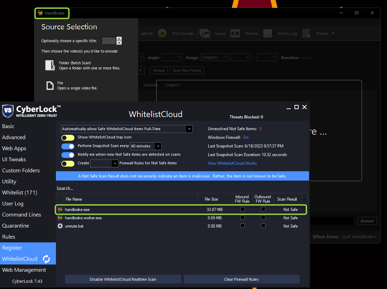Click the Presets icon in toolbar
Screen dimensions: 387x289
[x=306, y=33]
